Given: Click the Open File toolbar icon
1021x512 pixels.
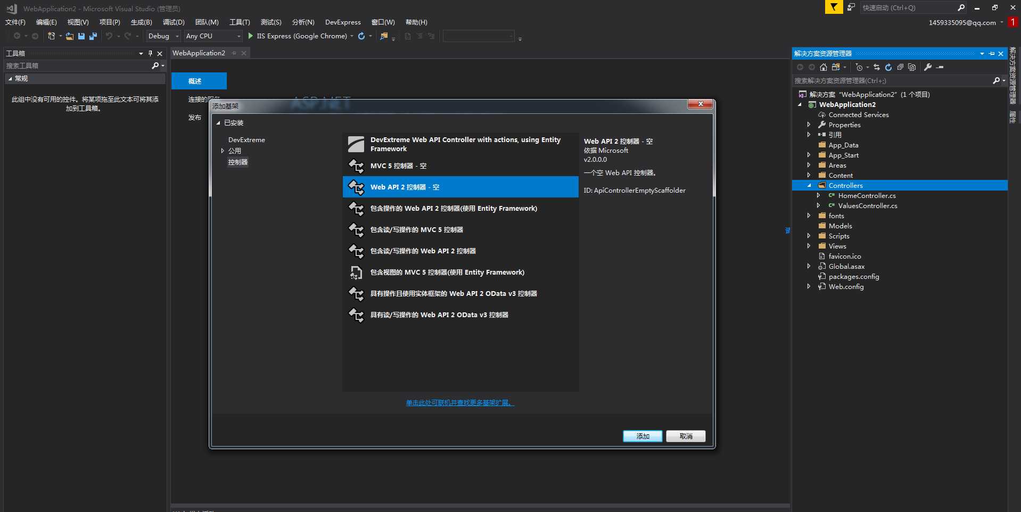Looking at the screenshot, I should click(70, 36).
